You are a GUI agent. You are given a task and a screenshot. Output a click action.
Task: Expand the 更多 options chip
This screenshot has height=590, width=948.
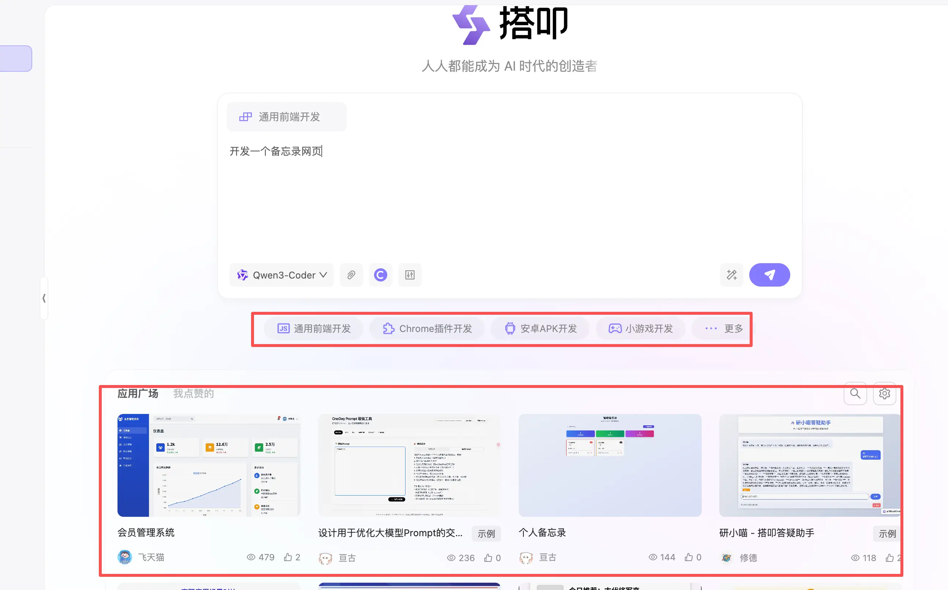[723, 329]
